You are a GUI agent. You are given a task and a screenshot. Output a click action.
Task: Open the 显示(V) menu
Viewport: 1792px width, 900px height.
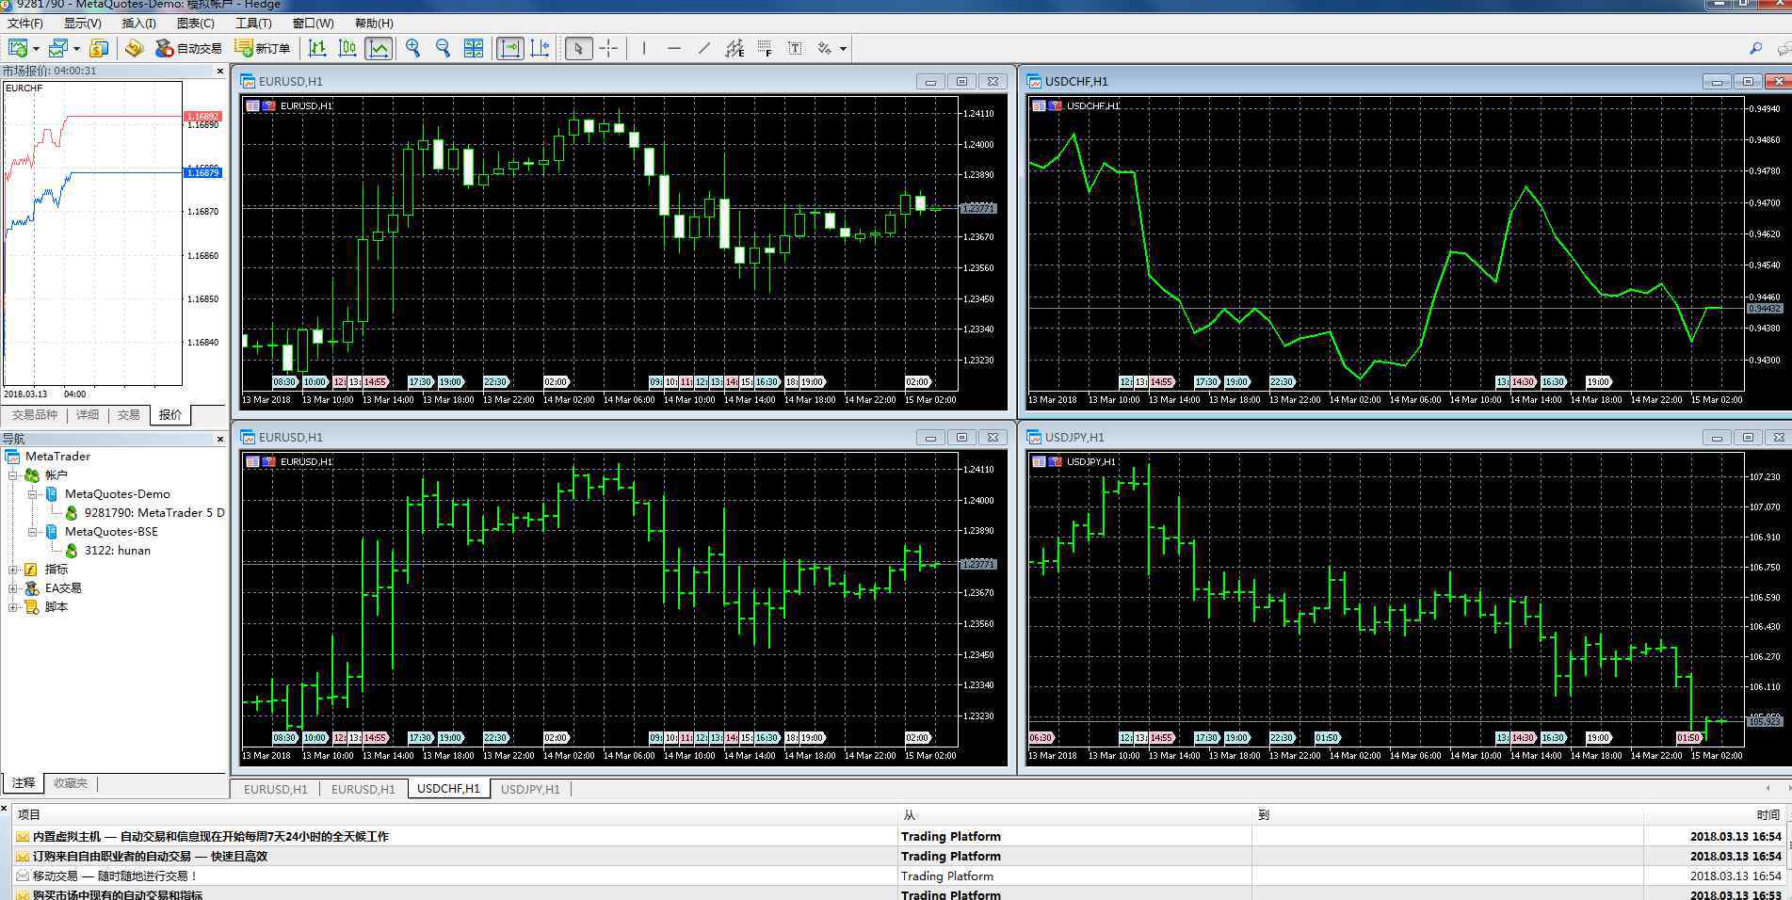(82, 23)
